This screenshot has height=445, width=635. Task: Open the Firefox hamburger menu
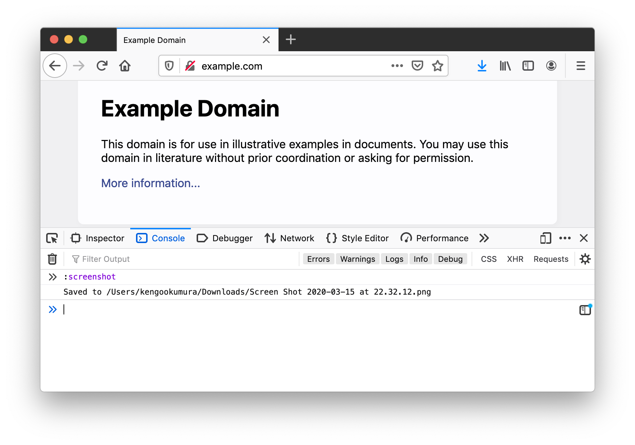[x=581, y=66]
